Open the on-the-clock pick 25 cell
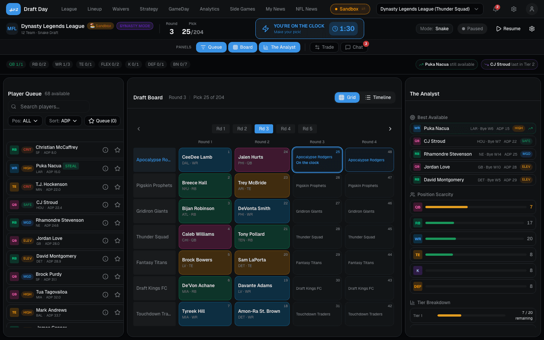 317,160
